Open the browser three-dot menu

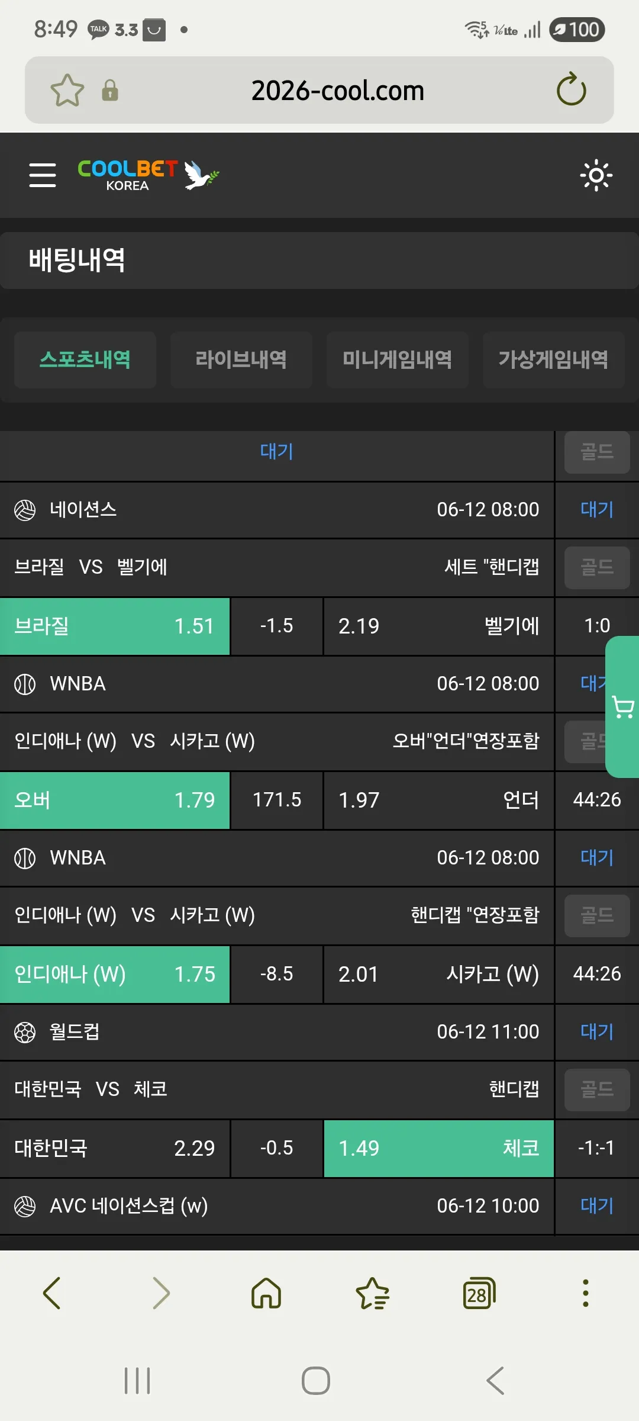pyautogui.click(x=586, y=1293)
